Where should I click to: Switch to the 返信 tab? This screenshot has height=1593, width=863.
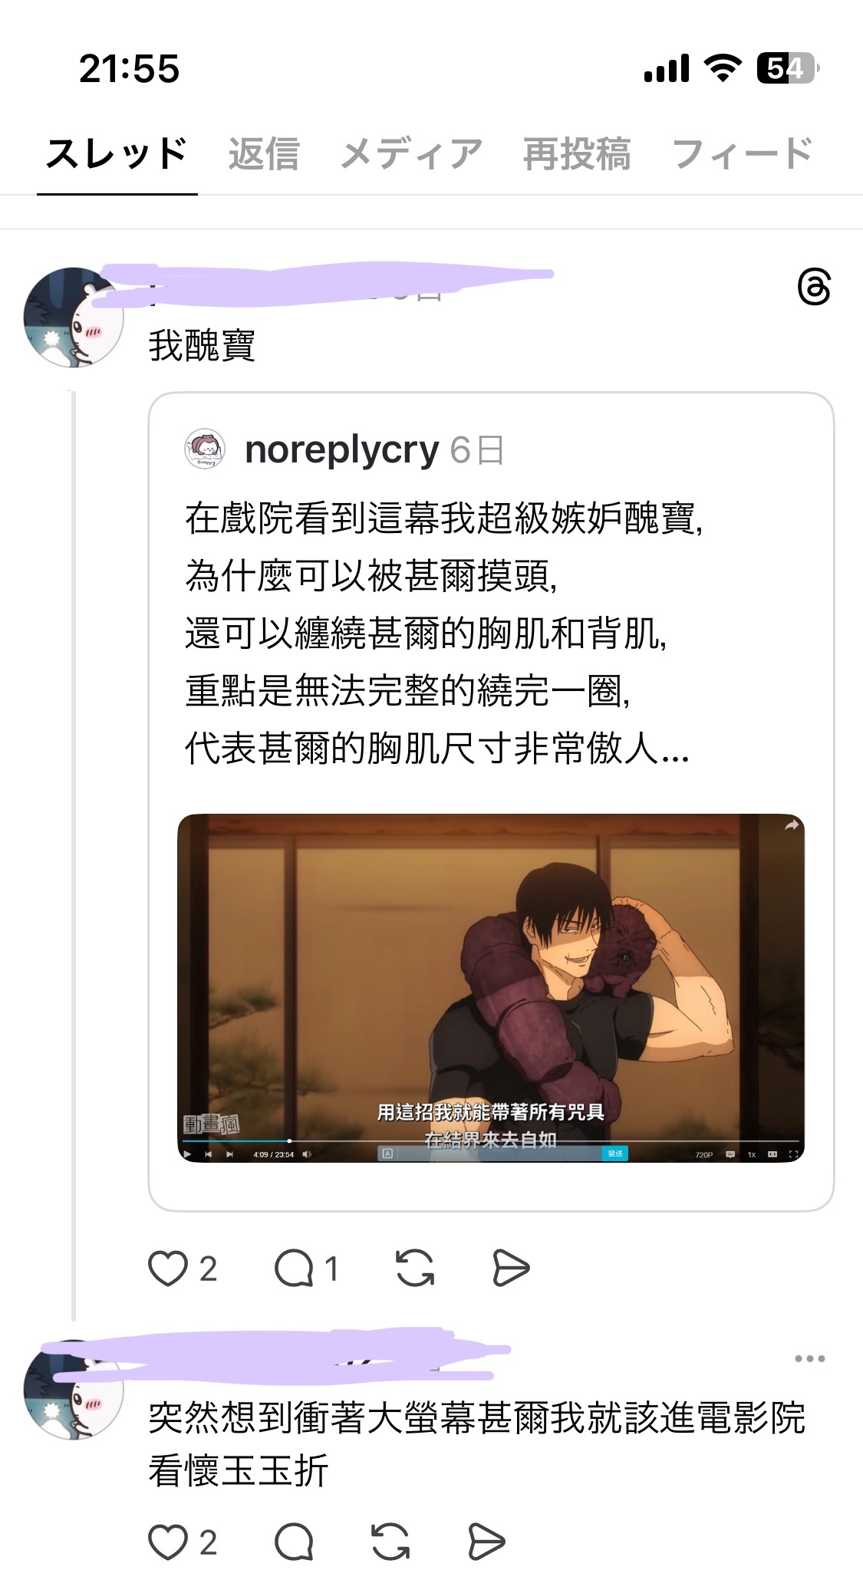pos(263,153)
